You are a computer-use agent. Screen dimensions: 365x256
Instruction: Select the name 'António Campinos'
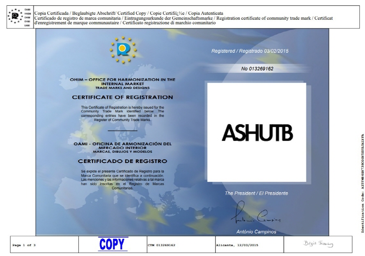(x=256, y=232)
